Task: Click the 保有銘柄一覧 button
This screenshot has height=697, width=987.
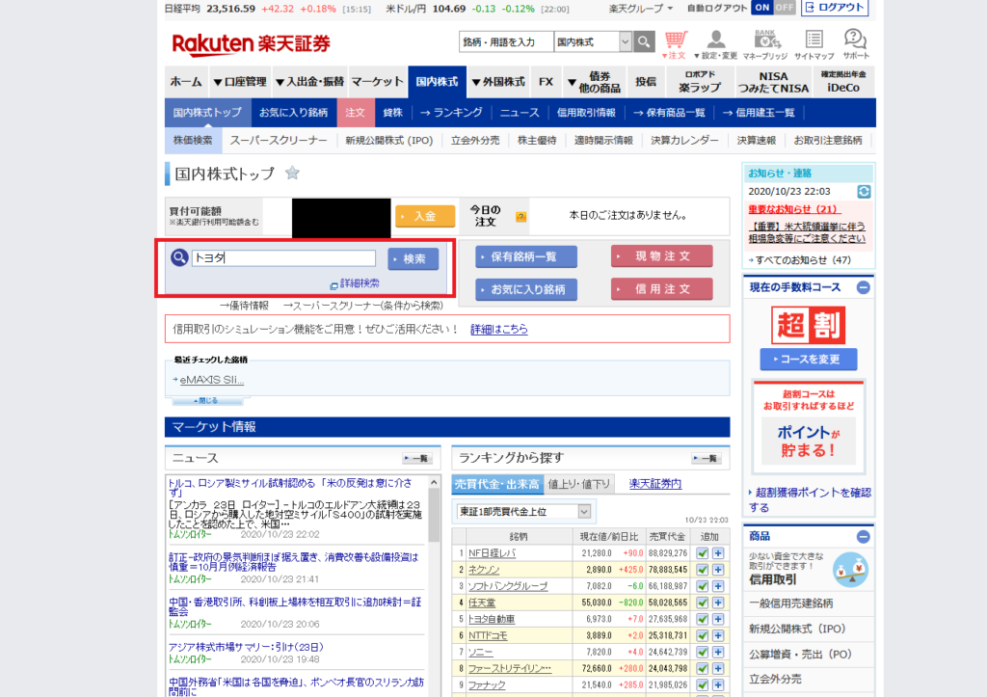Action: click(525, 256)
